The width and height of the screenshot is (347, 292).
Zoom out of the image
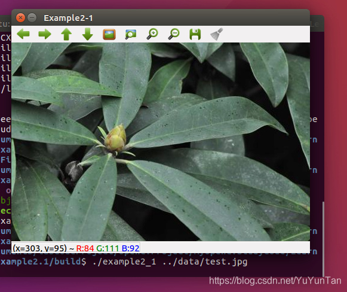[174, 34]
